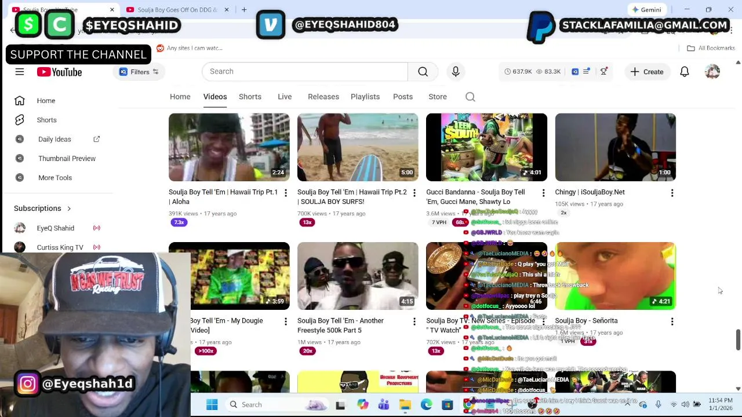The image size is (742, 417).
Task: Open Windows Start menu
Action: click(x=212, y=405)
